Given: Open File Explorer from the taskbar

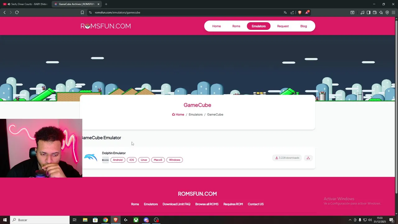Looking at the screenshot, I should click(85, 220).
